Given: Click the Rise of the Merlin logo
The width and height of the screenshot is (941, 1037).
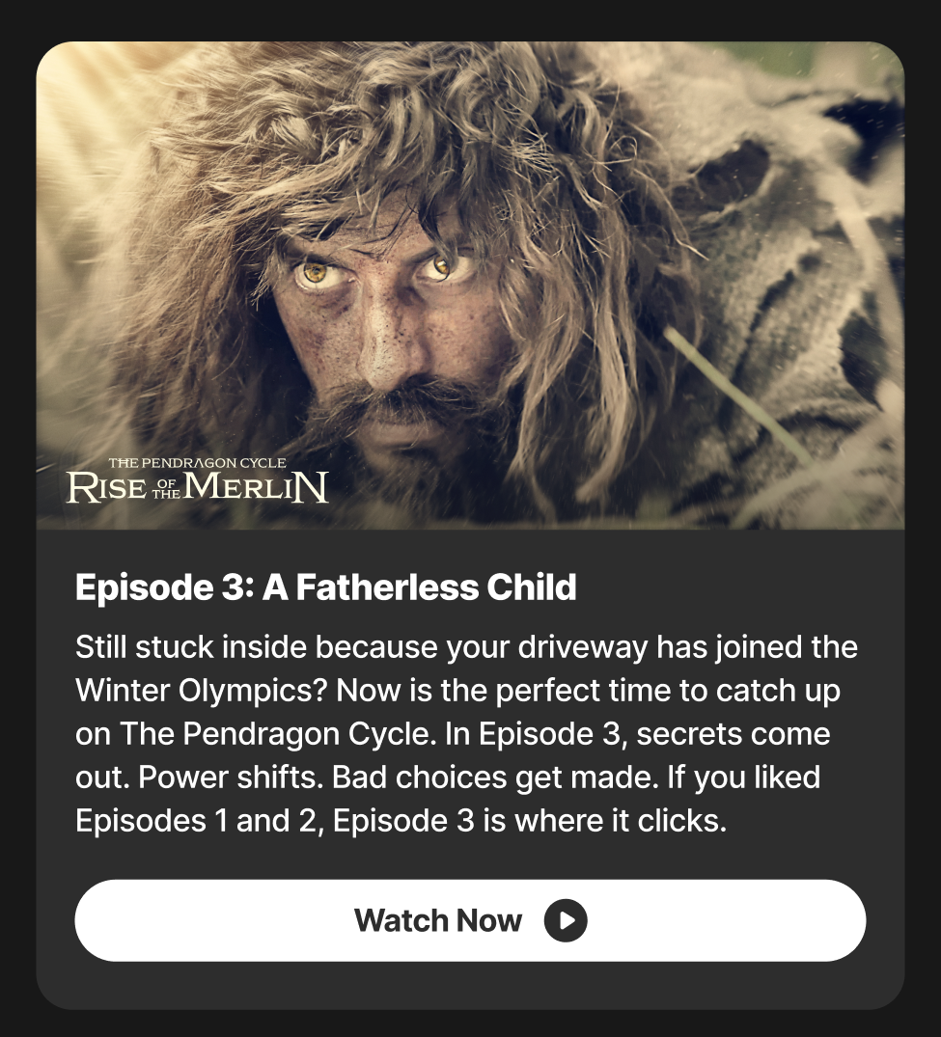Looking at the screenshot, I should (197, 480).
